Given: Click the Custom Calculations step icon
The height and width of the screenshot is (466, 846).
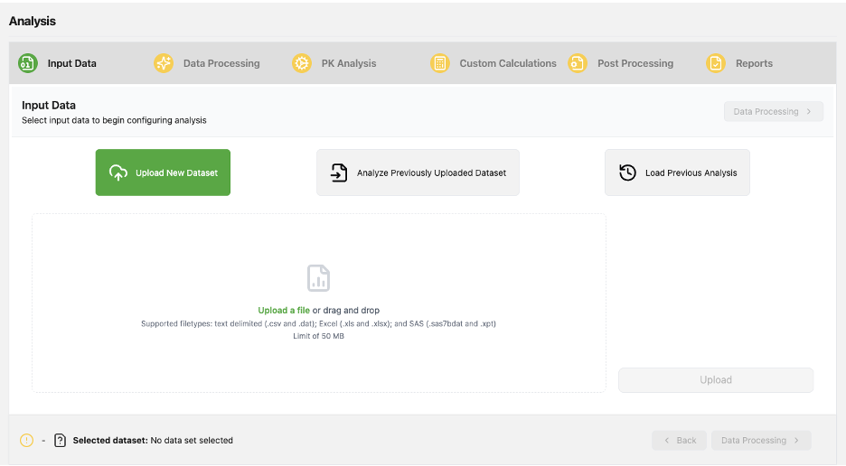Looking at the screenshot, I should (440, 63).
